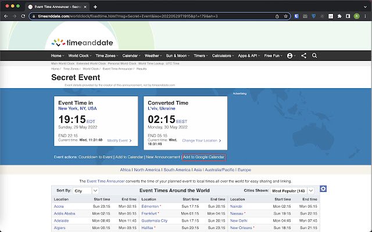Expand the Apps & API menu

pos(249,56)
